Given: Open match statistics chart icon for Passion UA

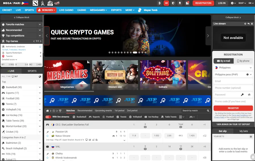Looking at the screenshot, I should tap(90, 140).
